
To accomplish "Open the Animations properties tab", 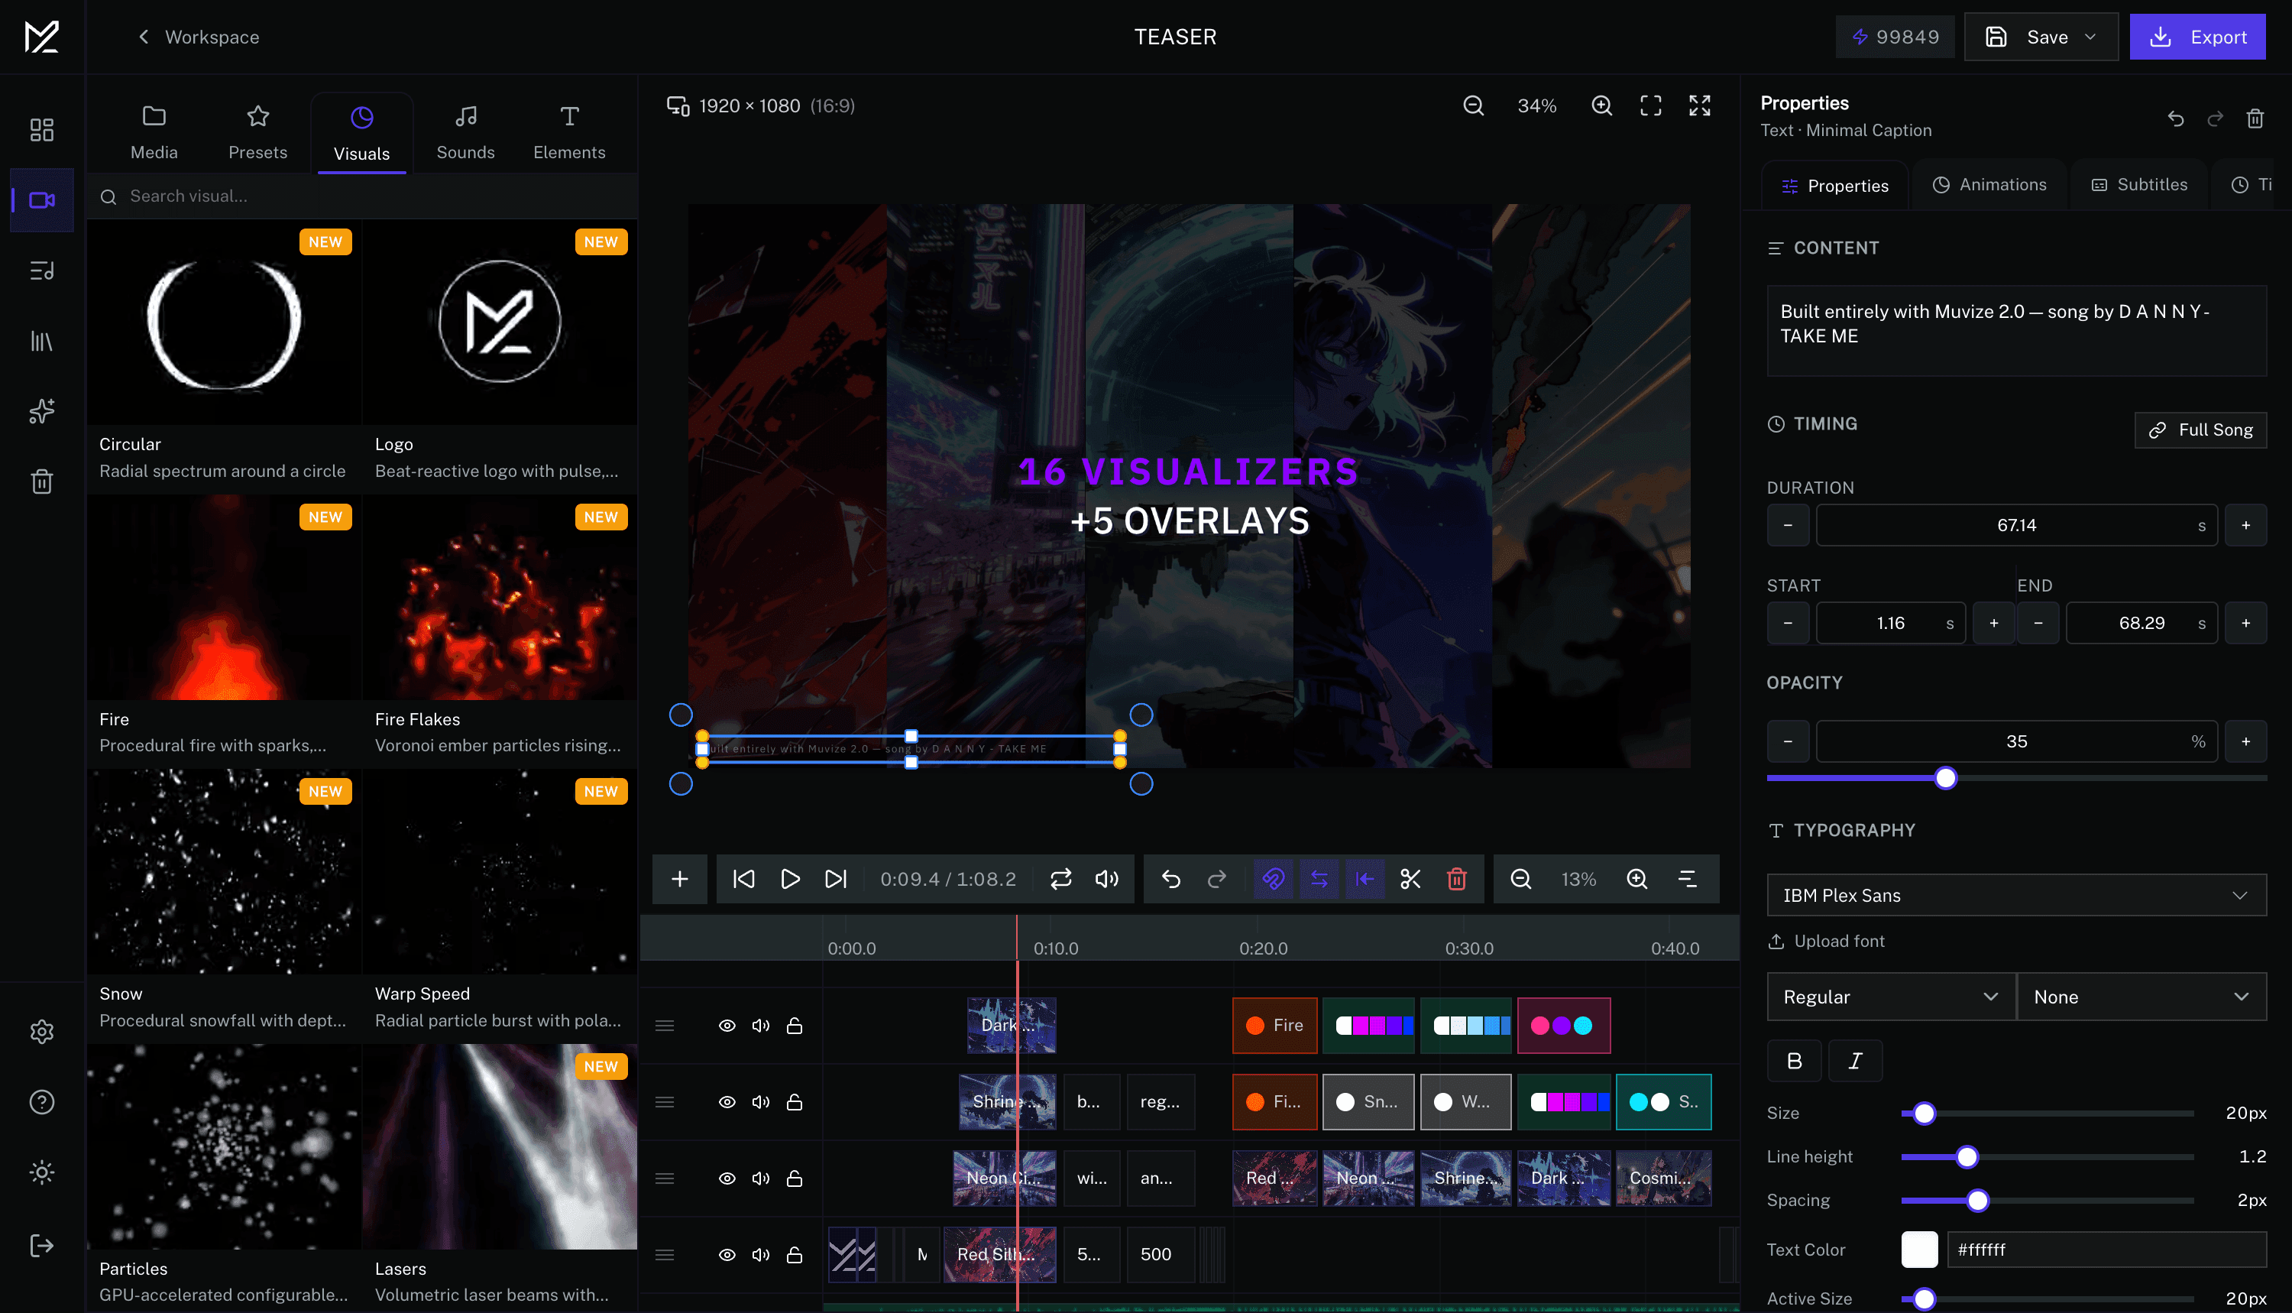I will (1989, 185).
